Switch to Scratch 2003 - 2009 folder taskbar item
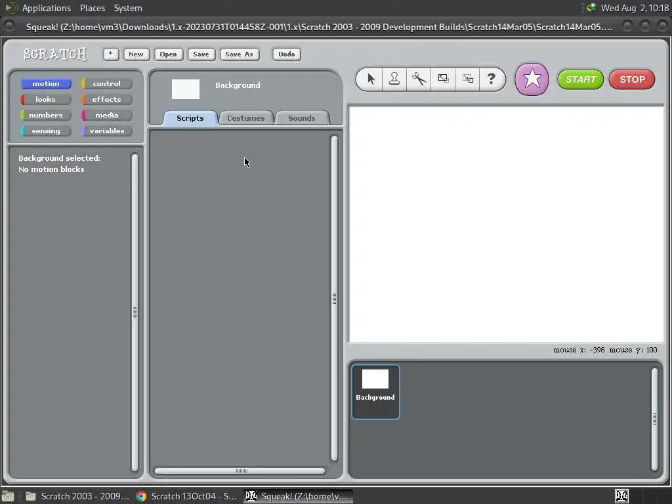 77,496
